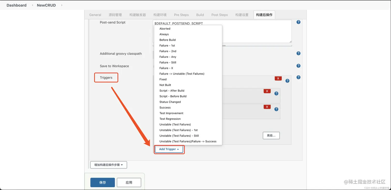Save the configuration with 保存
Viewport: 391px width, 190px height.
click(103, 183)
